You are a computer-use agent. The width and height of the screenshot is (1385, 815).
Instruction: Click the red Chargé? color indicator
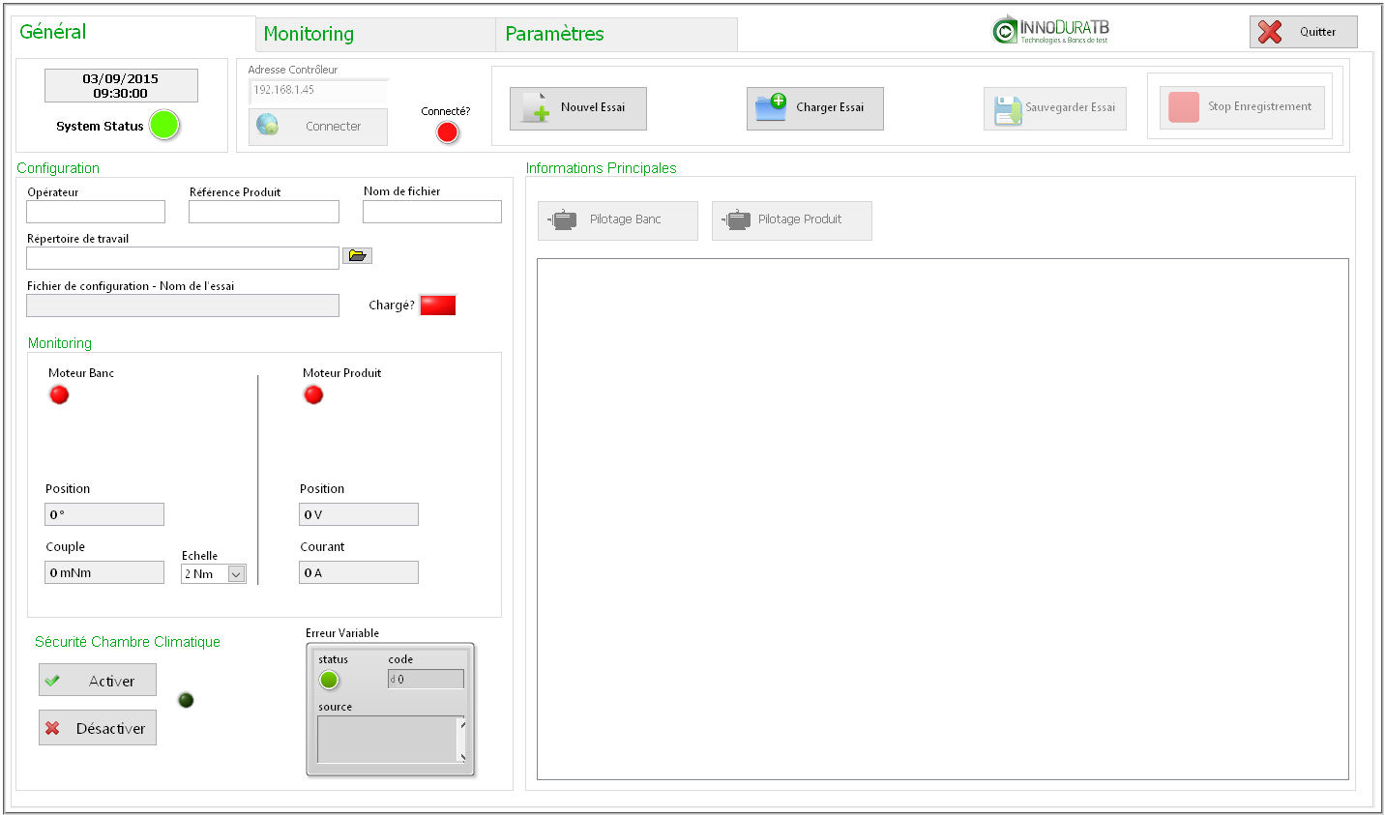(437, 306)
